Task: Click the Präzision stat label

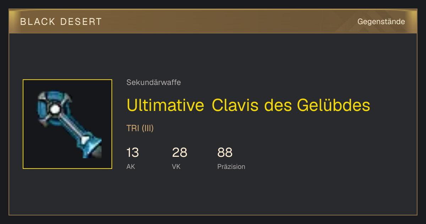Action: [x=231, y=166]
